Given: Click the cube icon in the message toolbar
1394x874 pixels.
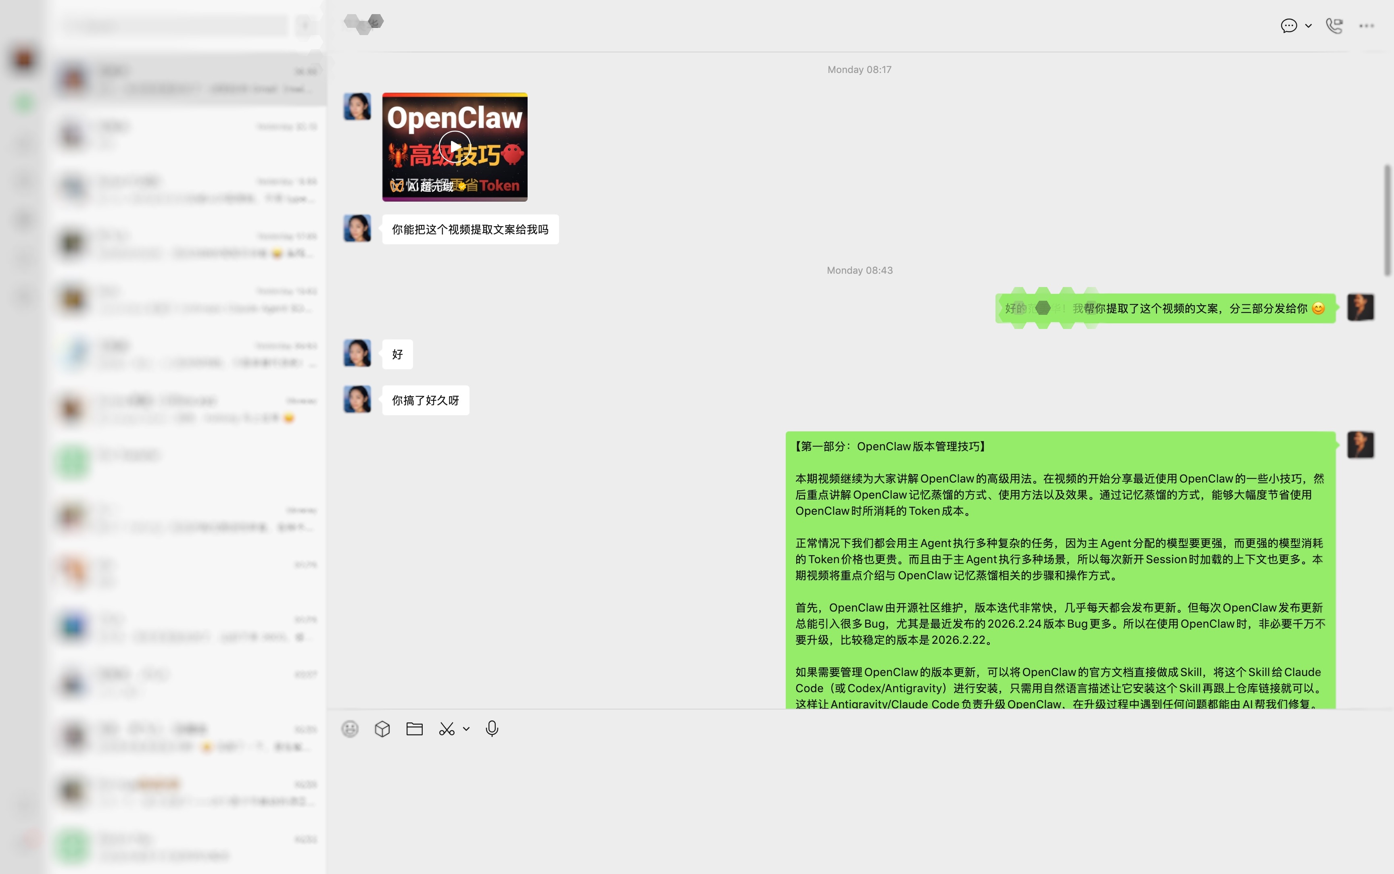Looking at the screenshot, I should point(382,728).
